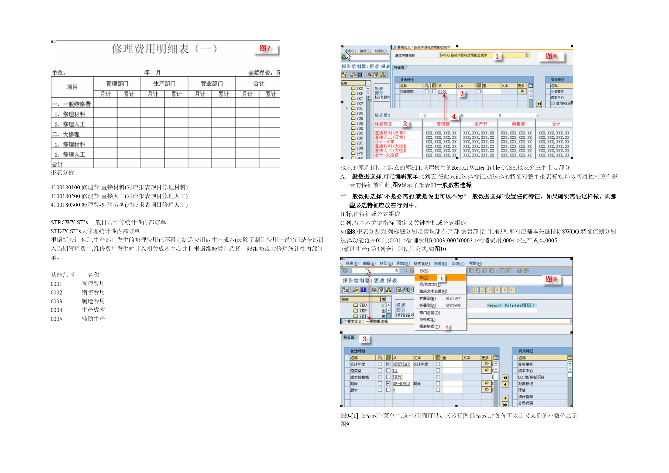669x473 pixels.
Task: Click the 0BRYEAR value link
Action: (x=401, y=364)
